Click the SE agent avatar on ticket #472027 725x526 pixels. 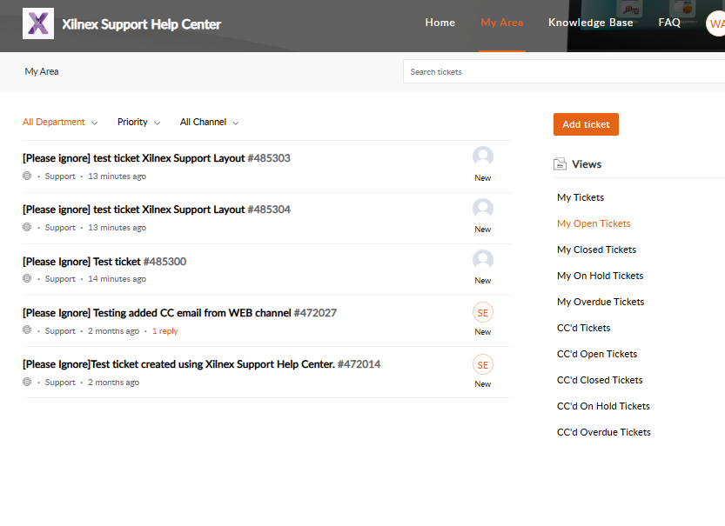click(x=483, y=312)
